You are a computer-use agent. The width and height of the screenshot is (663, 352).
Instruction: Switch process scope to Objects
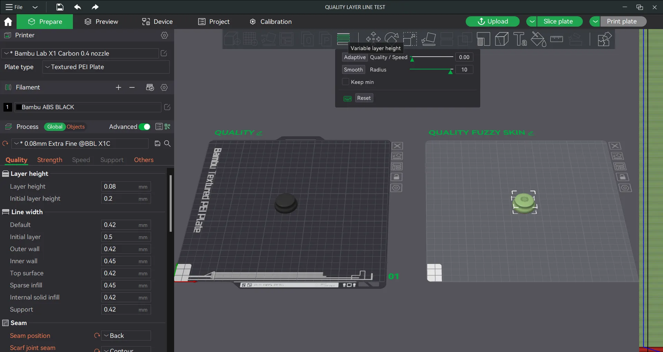click(76, 127)
